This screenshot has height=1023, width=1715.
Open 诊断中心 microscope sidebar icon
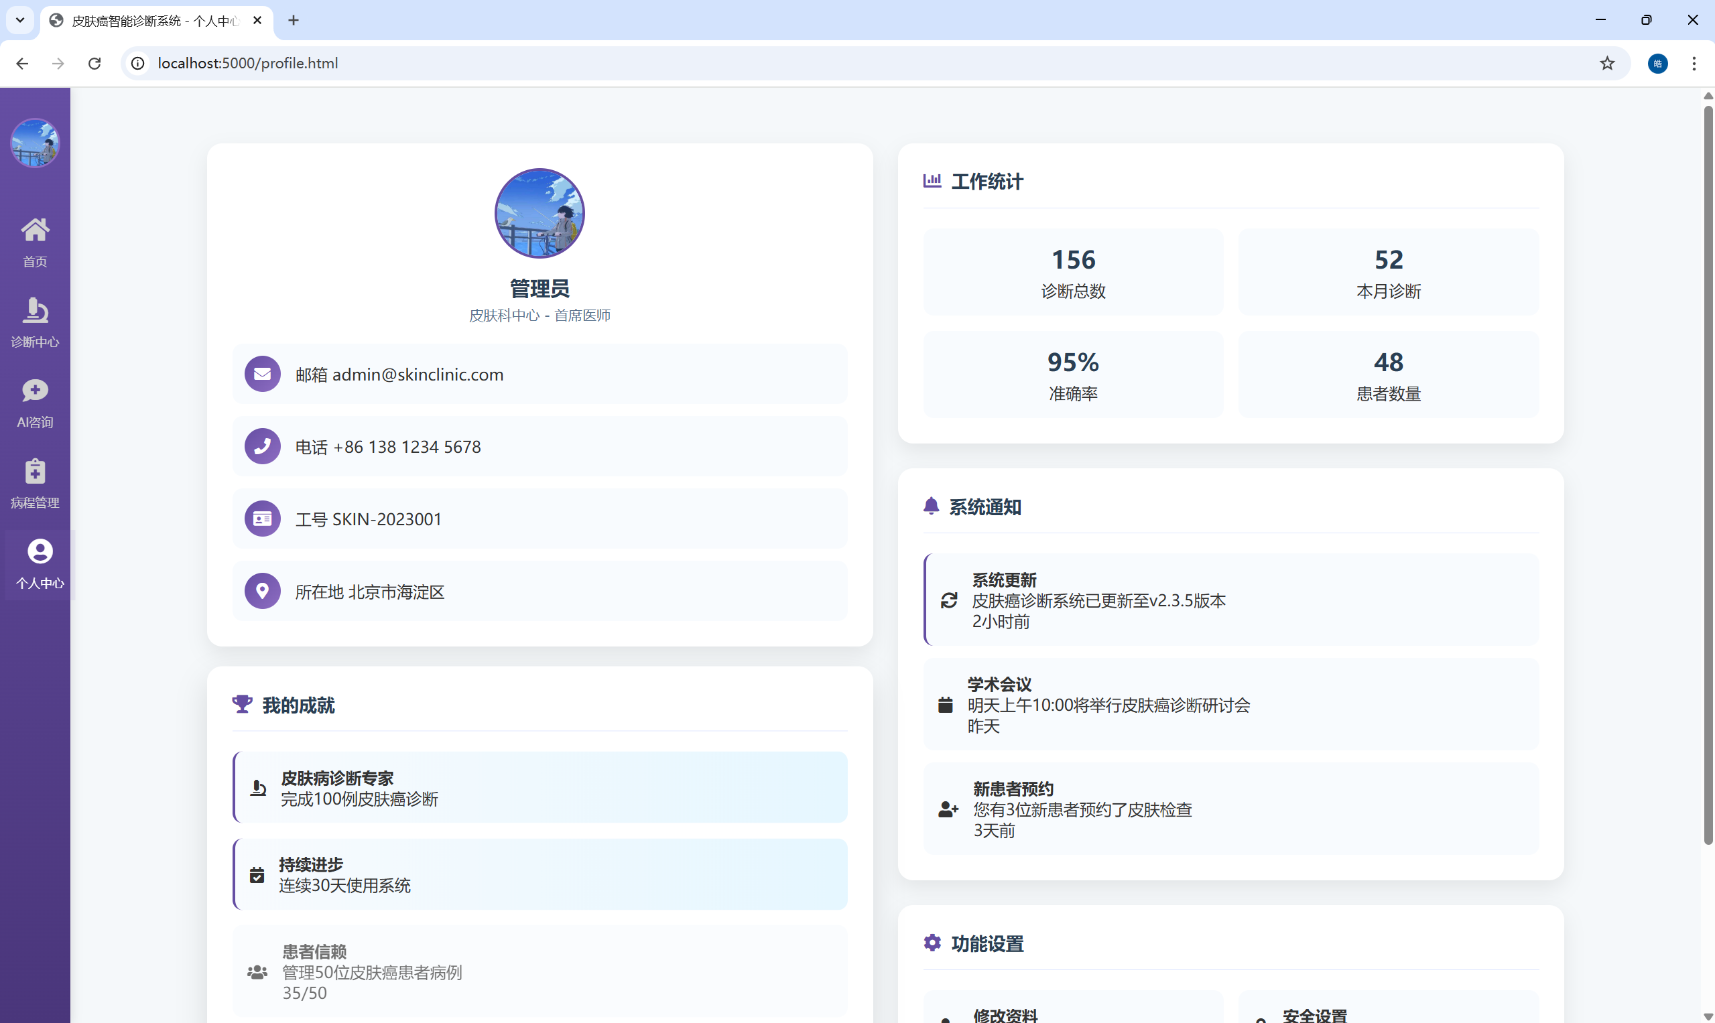pos(34,311)
